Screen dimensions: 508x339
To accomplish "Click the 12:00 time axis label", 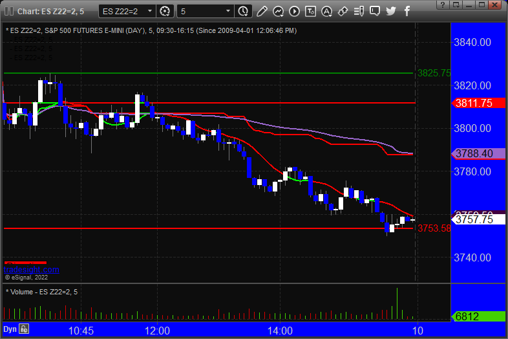I will point(157,331).
